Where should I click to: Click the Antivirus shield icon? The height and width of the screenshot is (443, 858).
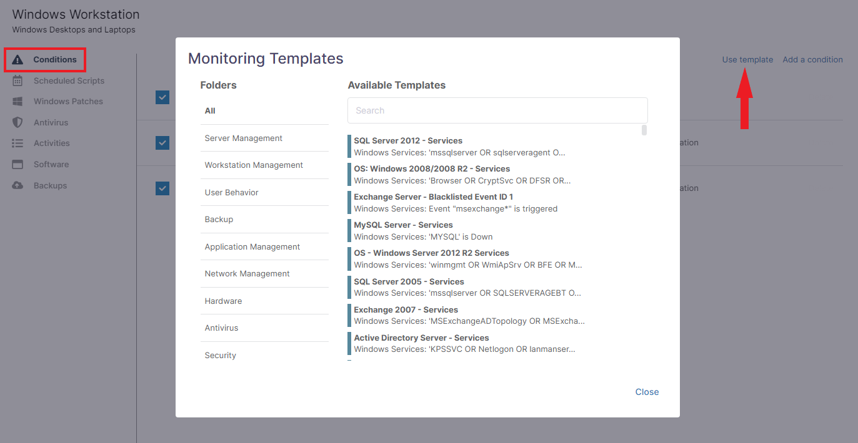coord(18,122)
